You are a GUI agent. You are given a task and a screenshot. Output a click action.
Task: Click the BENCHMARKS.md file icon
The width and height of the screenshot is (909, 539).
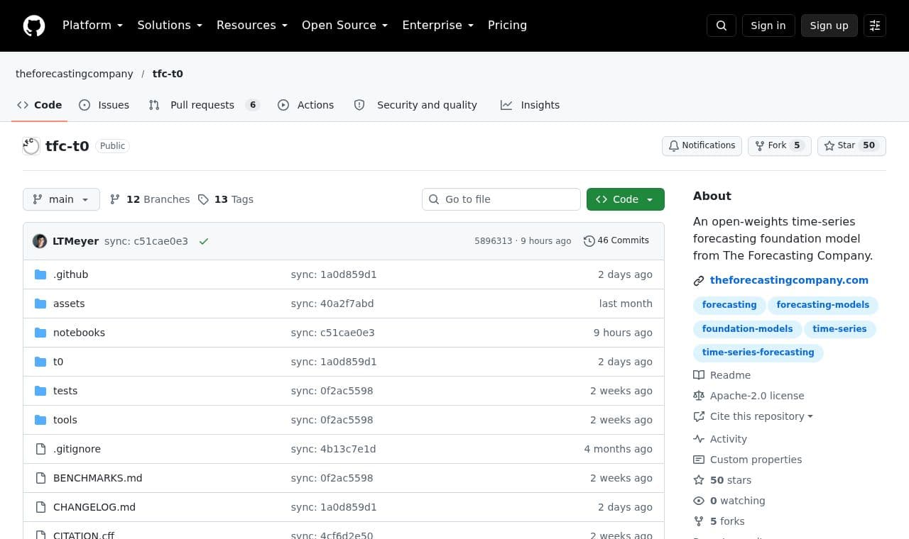click(x=40, y=478)
